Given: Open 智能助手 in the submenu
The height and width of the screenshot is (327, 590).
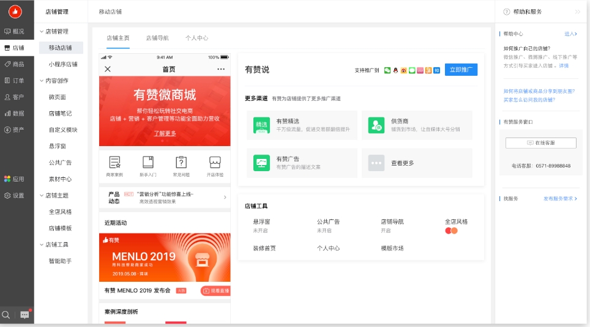Looking at the screenshot, I should [60, 261].
